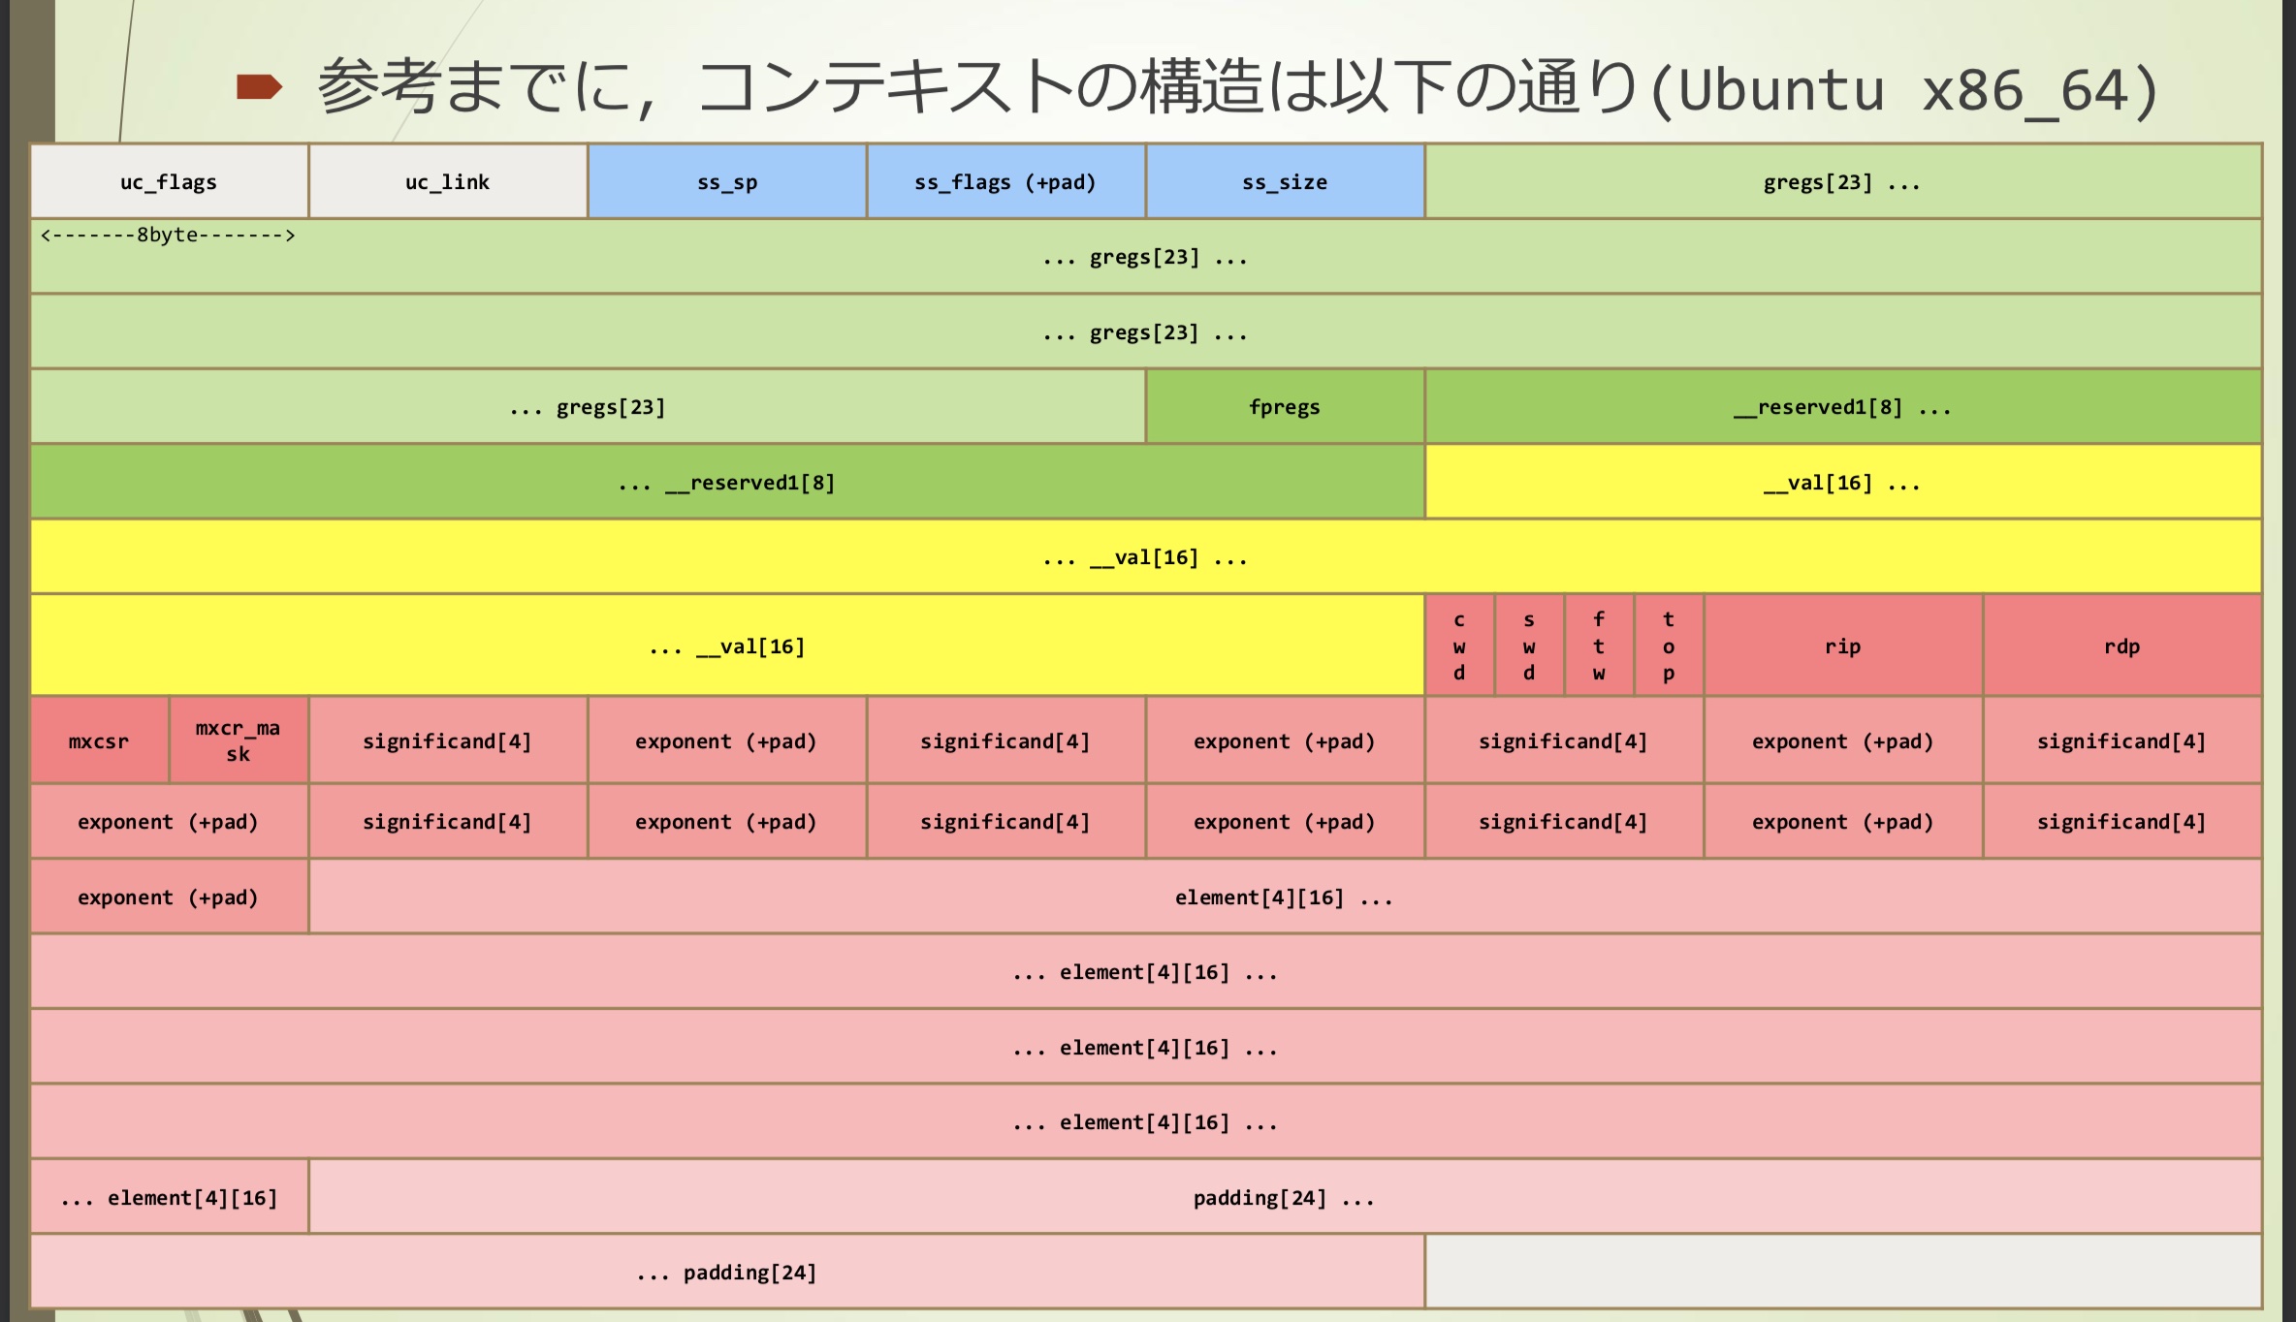Click the slide title text
Image resolution: width=2296 pixels, height=1322 pixels.
1236,89
